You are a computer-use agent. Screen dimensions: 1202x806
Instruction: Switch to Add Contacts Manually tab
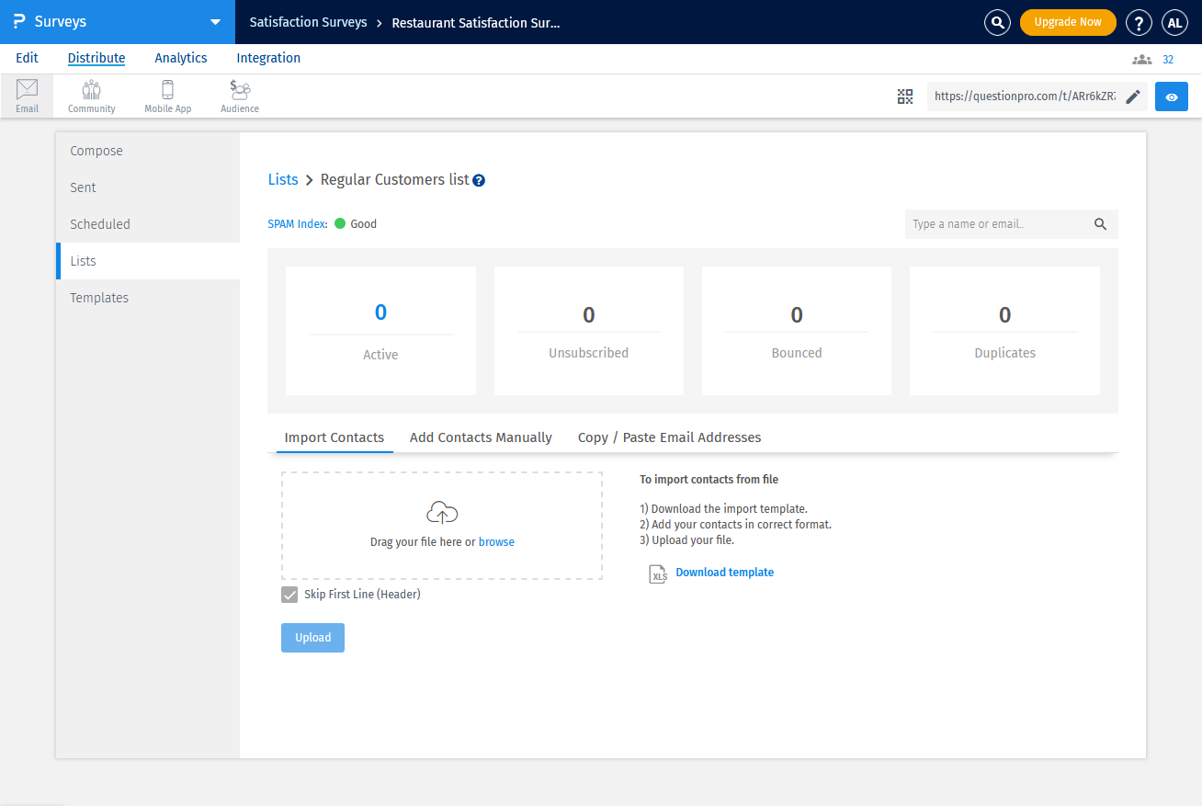[481, 437]
